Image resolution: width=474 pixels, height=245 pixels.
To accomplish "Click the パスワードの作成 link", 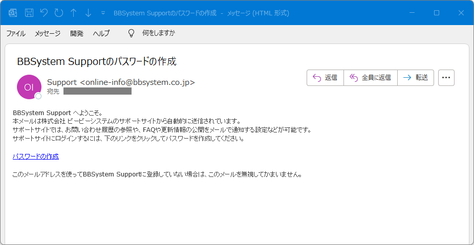I will tap(36, 157).
